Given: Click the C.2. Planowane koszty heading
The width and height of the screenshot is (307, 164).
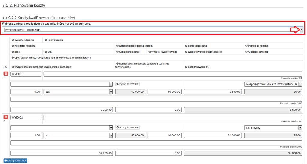Looking at the screenshot, I should coord(25,5).
